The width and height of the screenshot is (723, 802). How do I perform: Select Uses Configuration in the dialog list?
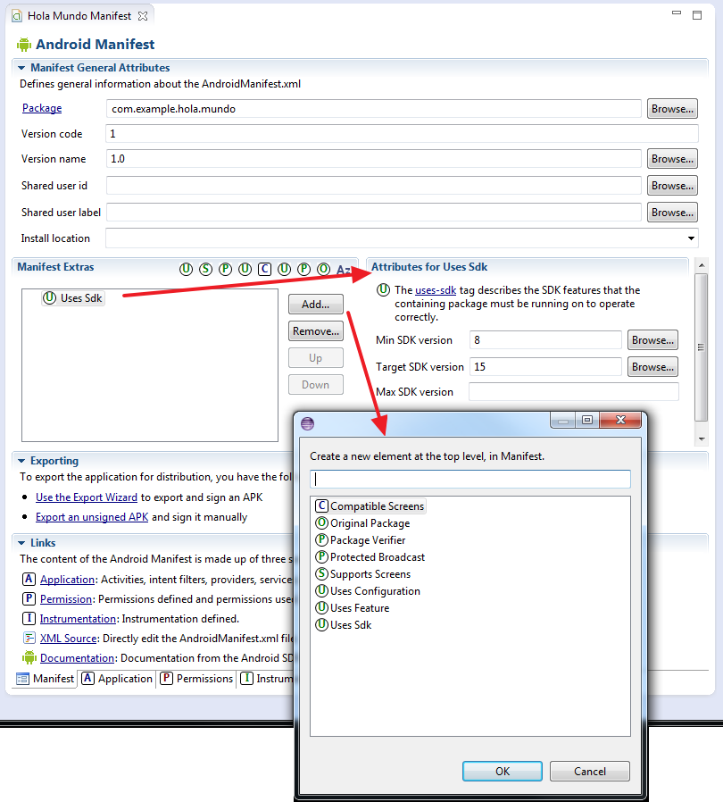pyautogui.click(x=374, y=591)
